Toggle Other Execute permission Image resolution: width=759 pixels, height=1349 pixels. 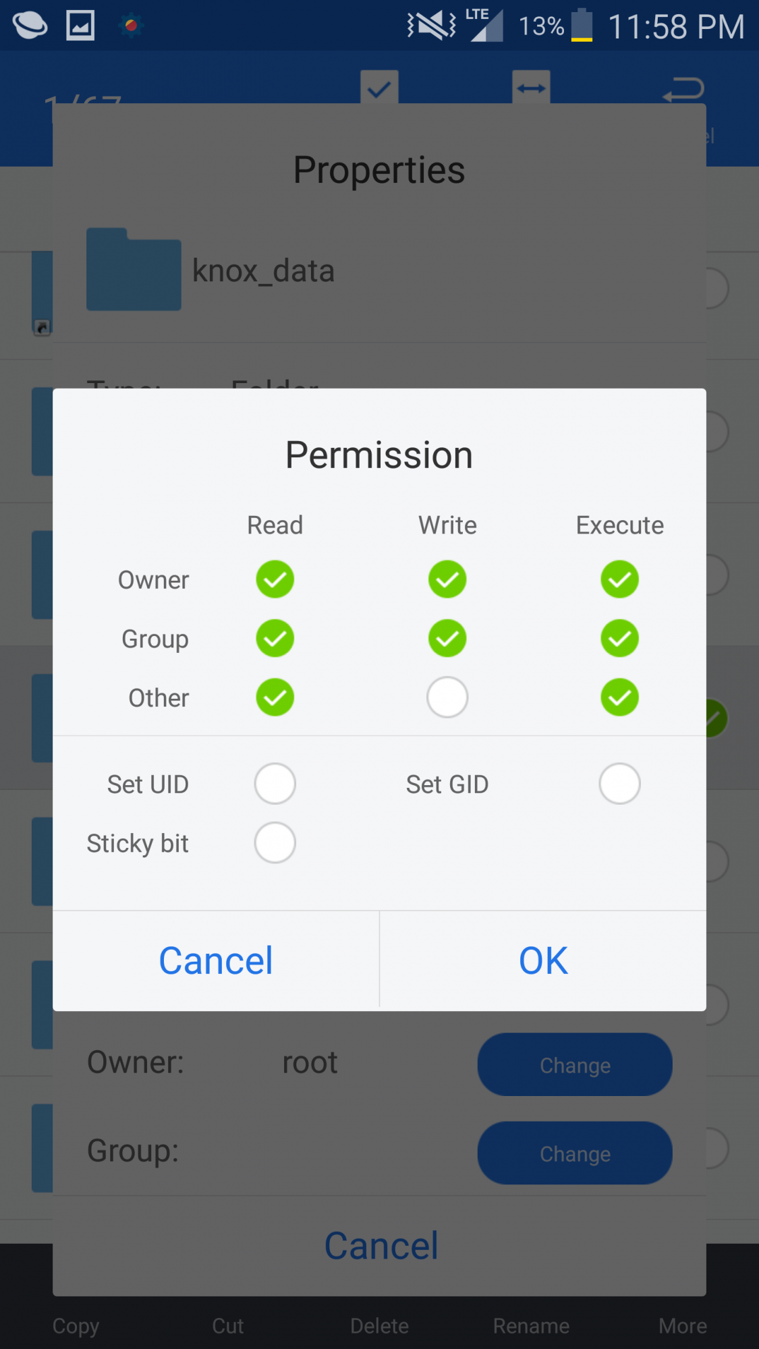pos(619,697)
